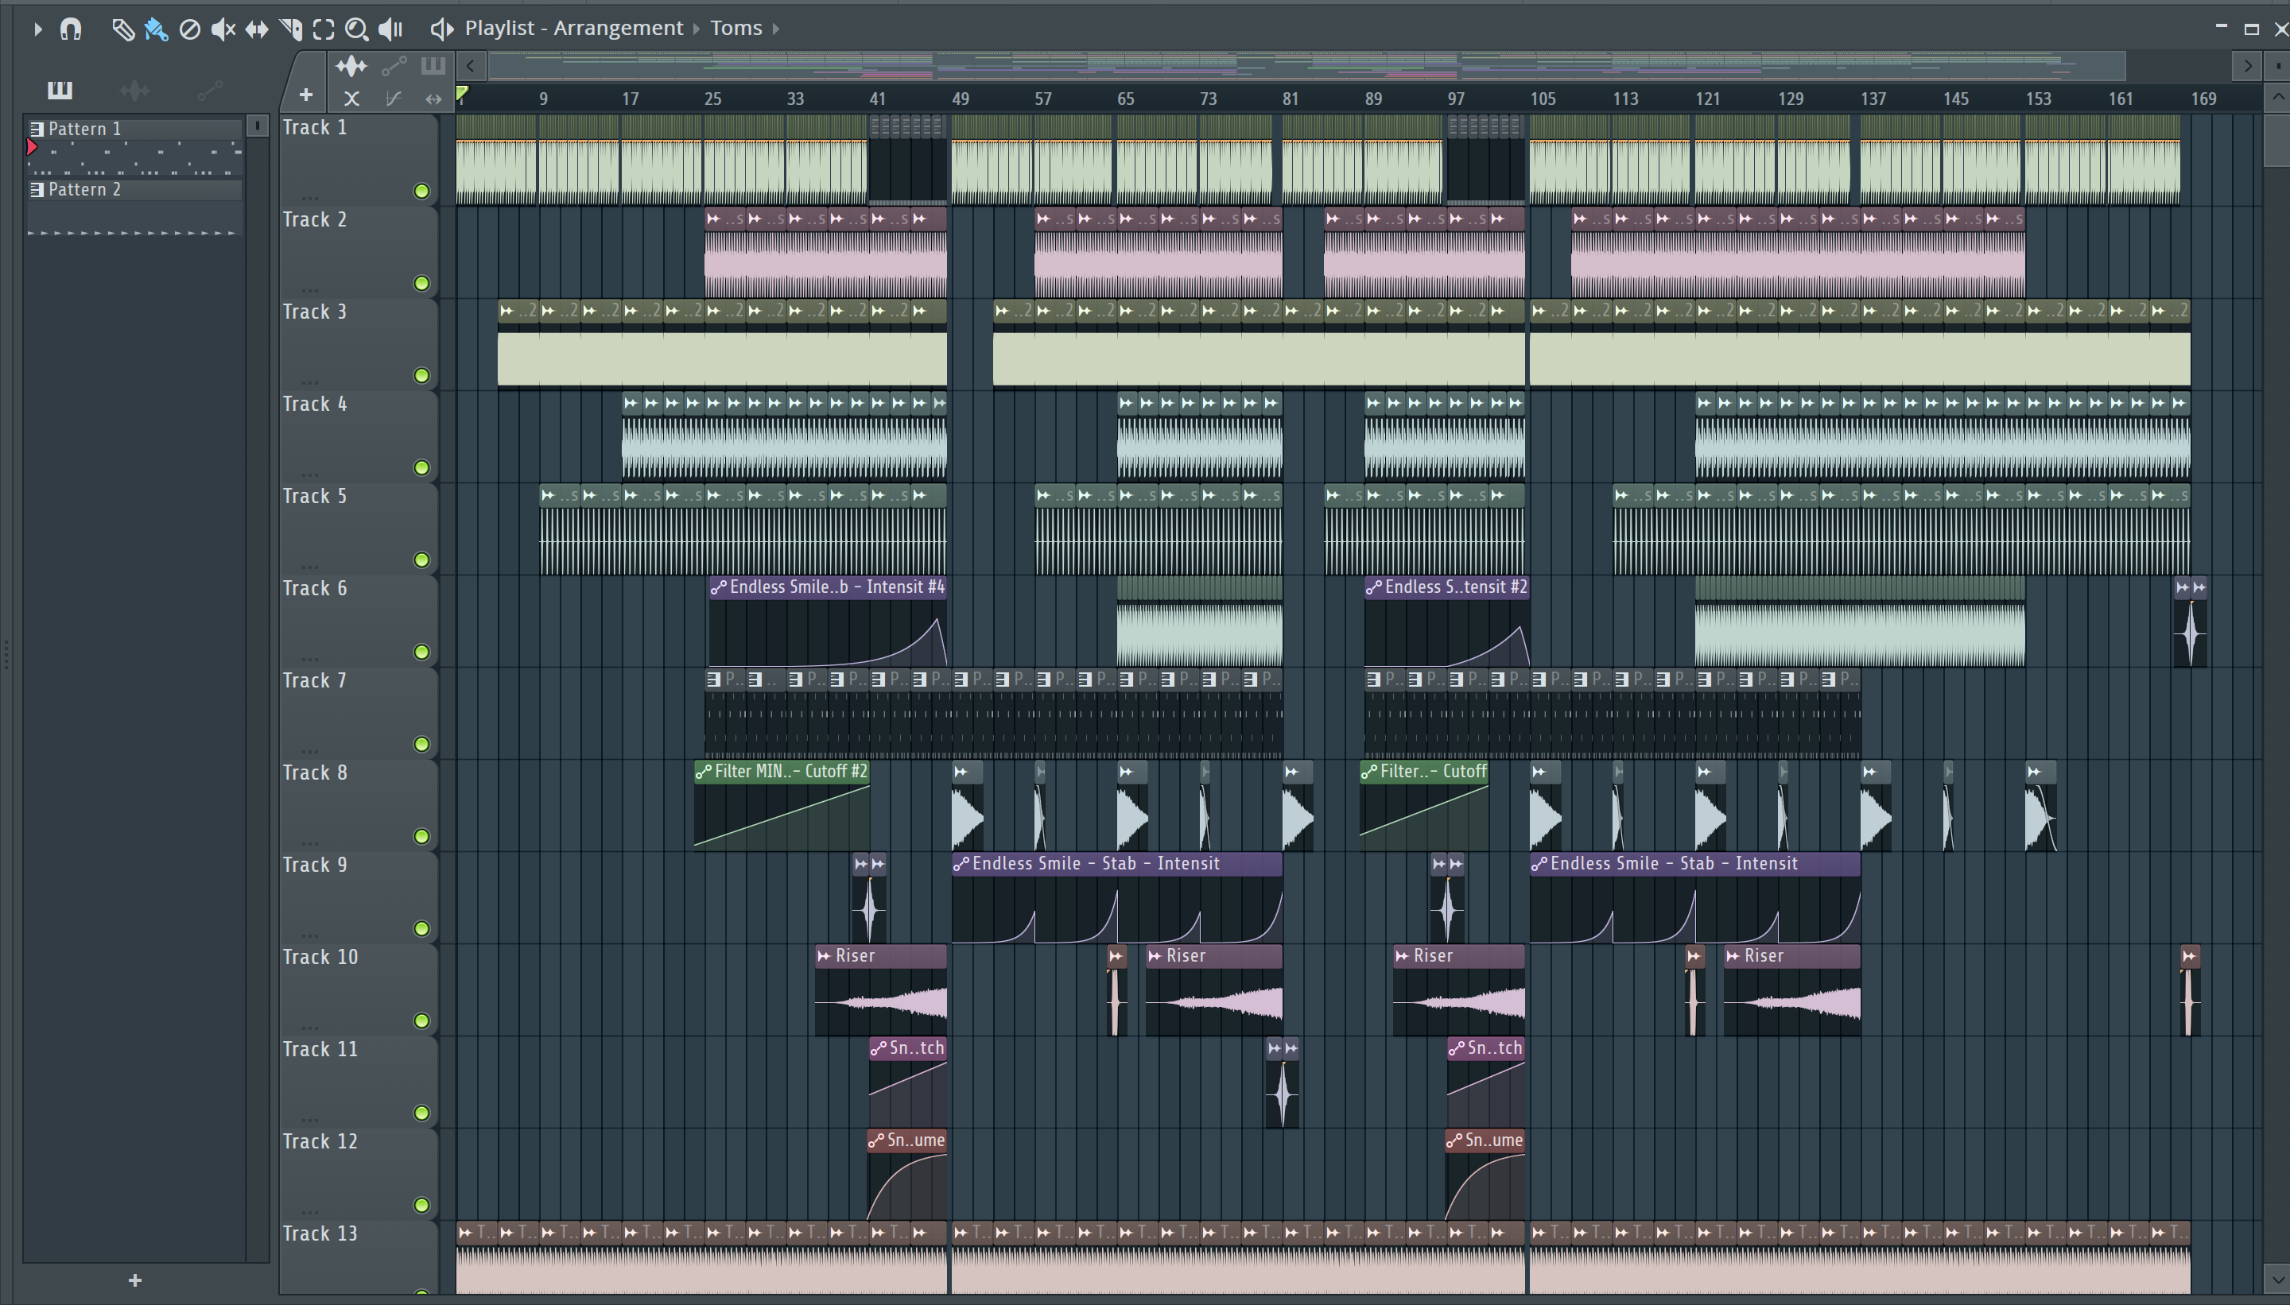Click the vertical scrollbar thumb

tap(2277, 139)
